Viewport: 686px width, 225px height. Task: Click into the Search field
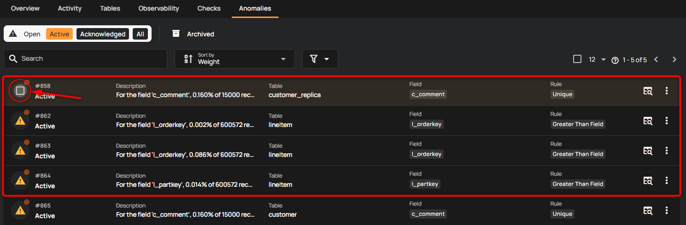(85, 59)
